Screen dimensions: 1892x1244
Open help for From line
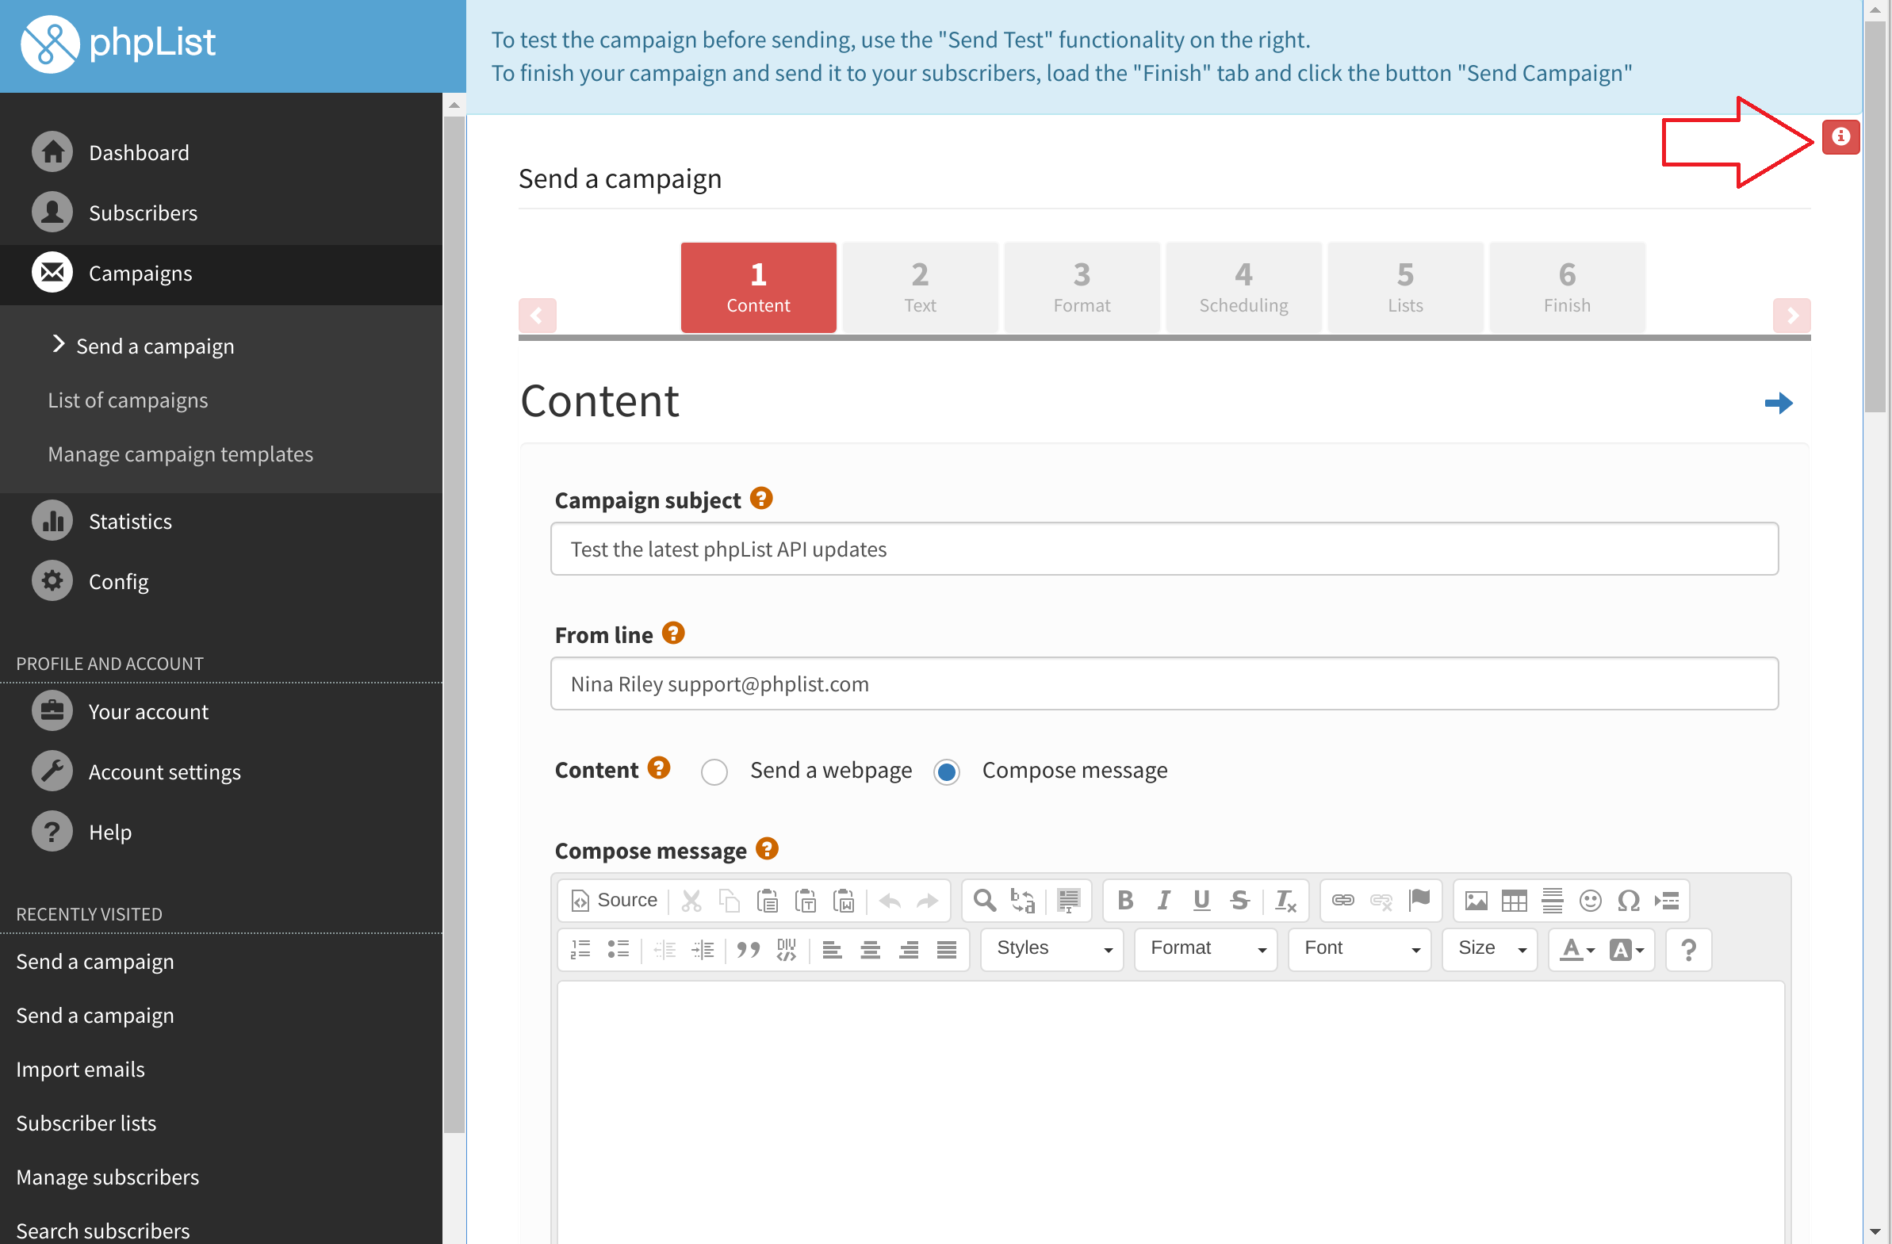point(672,633)
